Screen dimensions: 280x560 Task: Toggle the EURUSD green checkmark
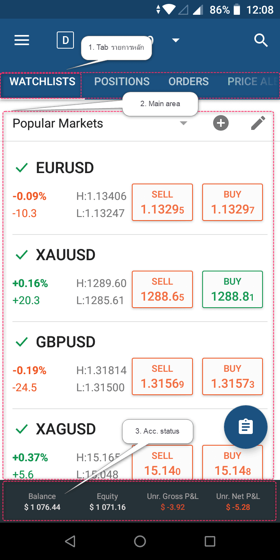click(x=22, y=168)
